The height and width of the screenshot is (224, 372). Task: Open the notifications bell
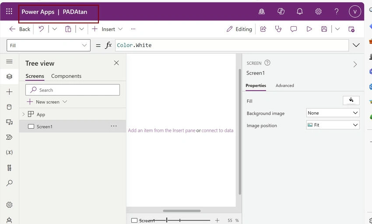[300, 11]
